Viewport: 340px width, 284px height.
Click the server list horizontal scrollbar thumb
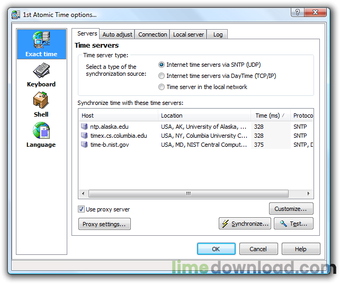(189, 193)
